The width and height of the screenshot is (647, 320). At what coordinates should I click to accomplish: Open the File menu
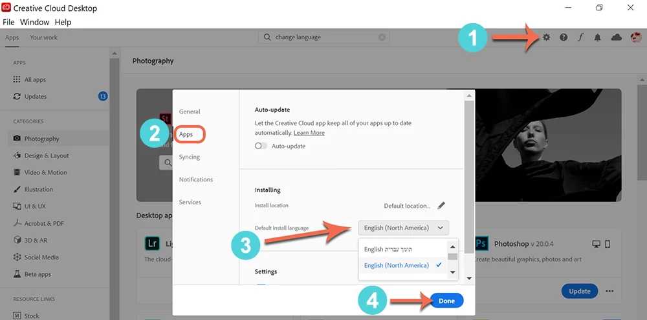click(x=8, y=22)
